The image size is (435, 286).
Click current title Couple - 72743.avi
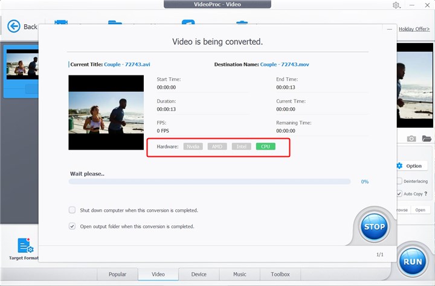point(127,65)
